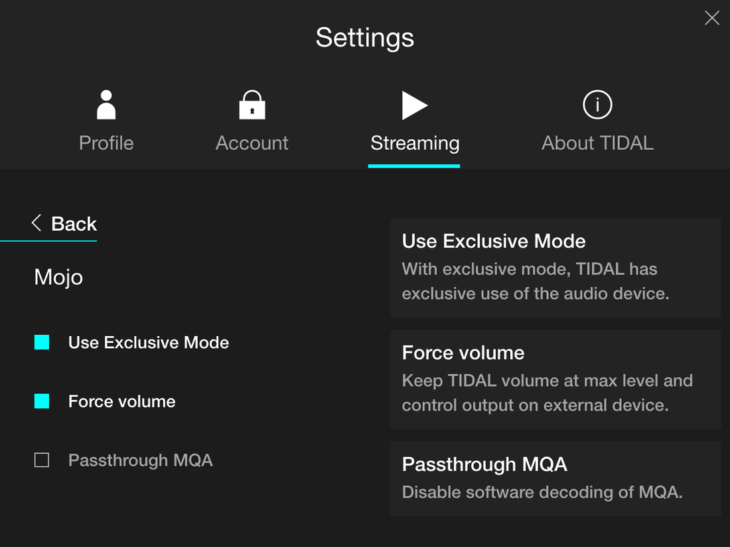This screenshot has width=730, height=547.
Task: Close the Settings window with X
Action: 712,18
